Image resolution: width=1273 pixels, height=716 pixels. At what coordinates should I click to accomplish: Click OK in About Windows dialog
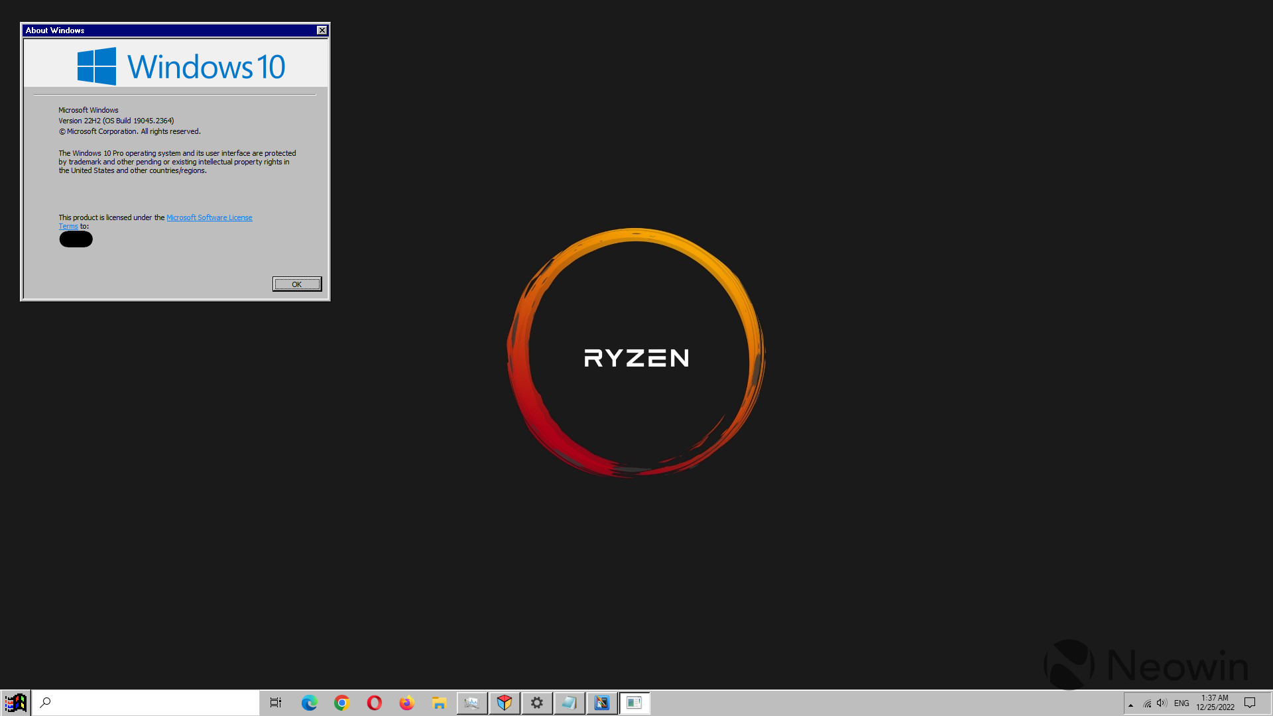click(297, 284)
